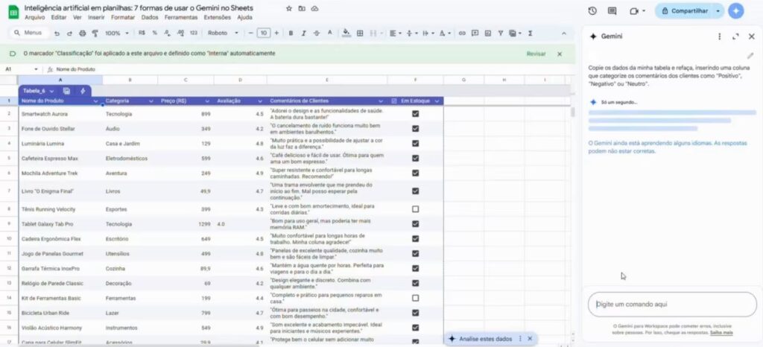Search in the Menus box

30,33
